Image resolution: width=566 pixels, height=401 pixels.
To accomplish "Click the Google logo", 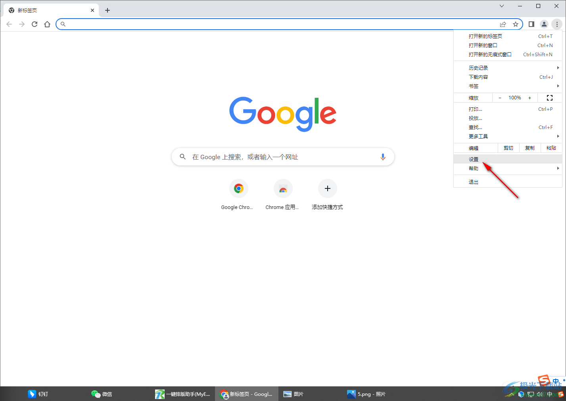I will tap(283, 114).
